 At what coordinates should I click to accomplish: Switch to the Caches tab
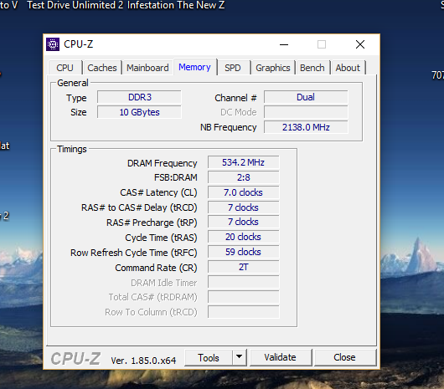tap(102, 68)
